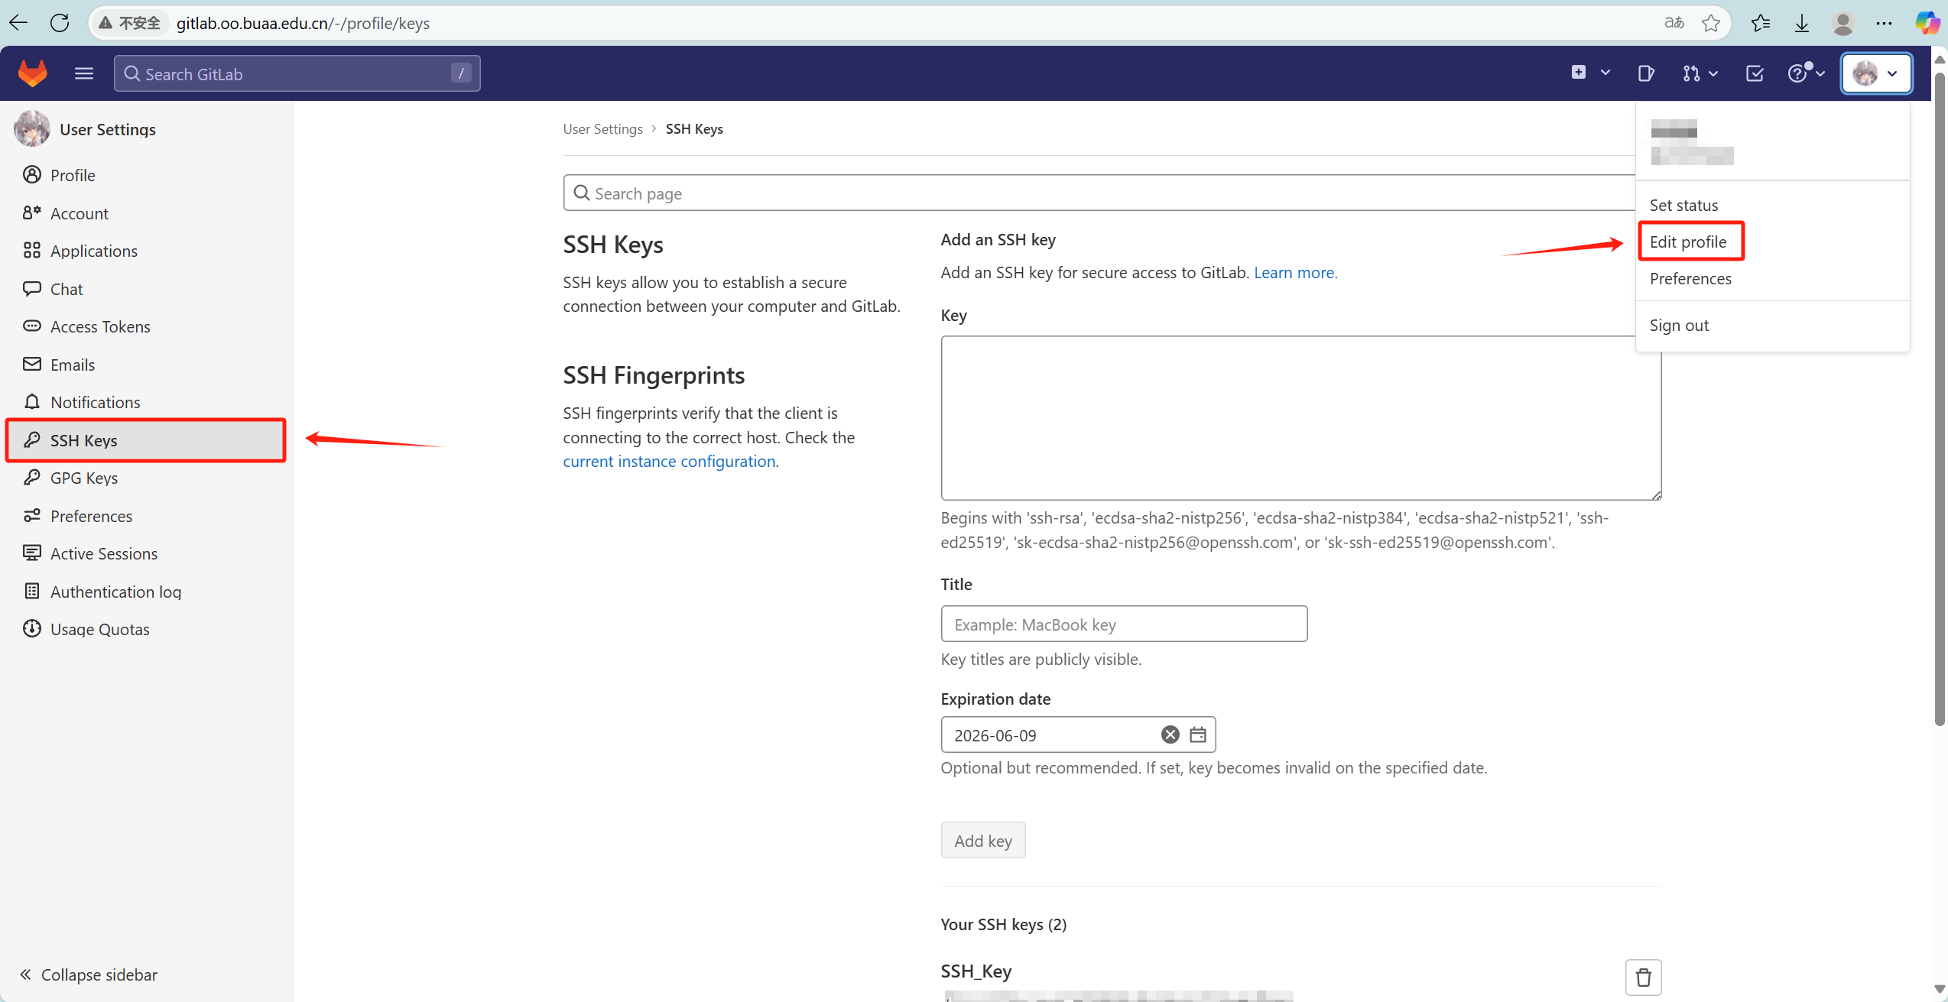Open the Issues icon in top bar
The image size is (1948, 1002).
tap(1646, 73)
